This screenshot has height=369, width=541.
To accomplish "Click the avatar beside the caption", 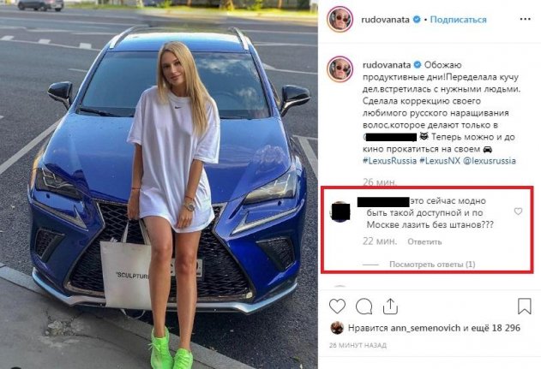I will (x=340, y=68).
